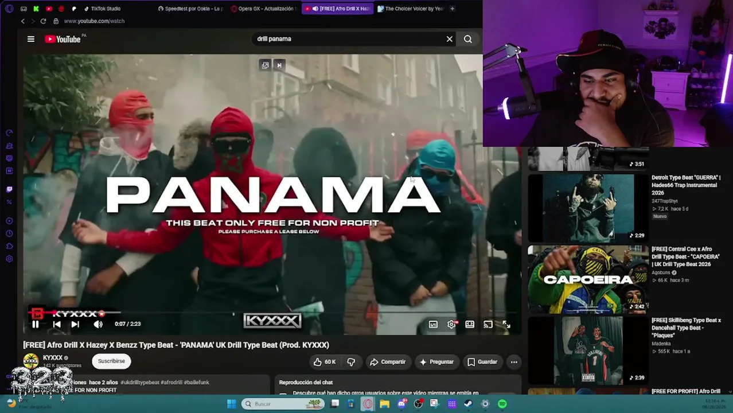Submit search with magnifying glass button

468,39
